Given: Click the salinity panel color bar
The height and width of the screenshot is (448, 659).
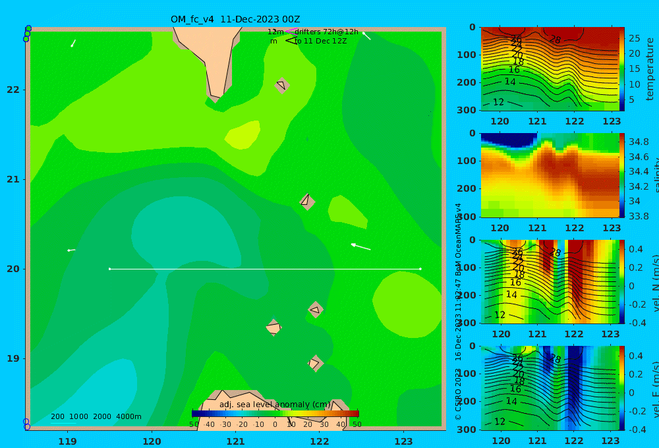Looking at the screenshot, I should point(622,175).
